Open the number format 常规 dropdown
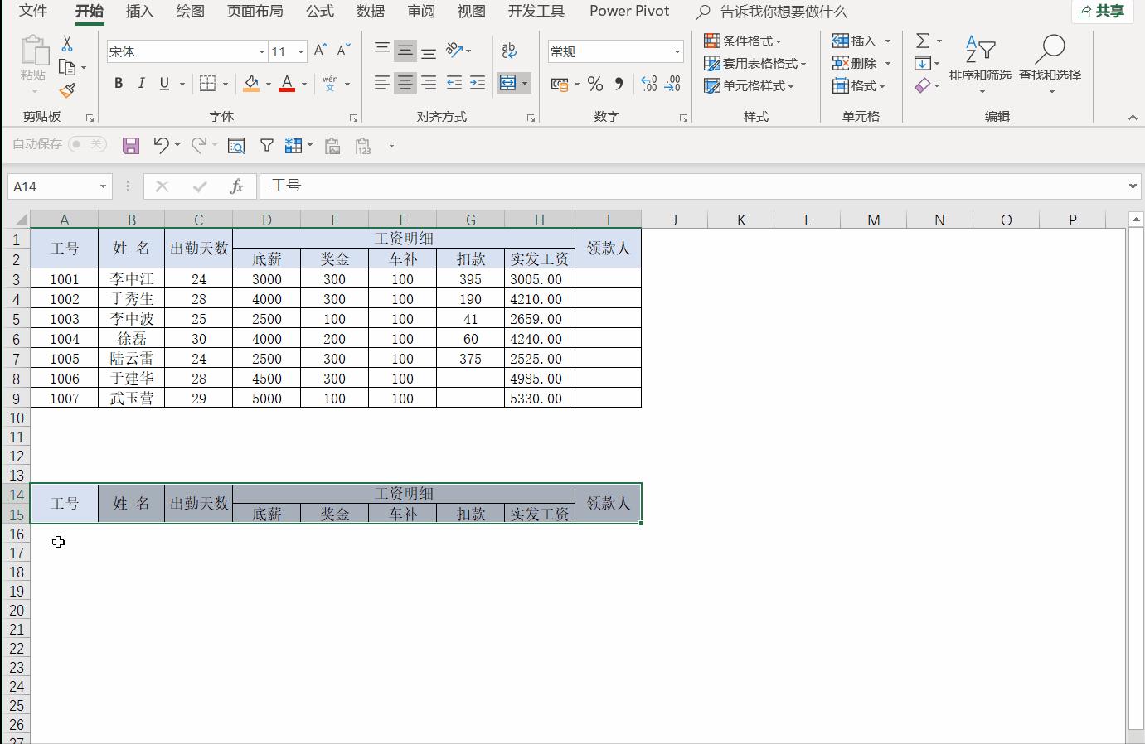Viewport: 1145px width, 744px height. [x=678, y=51]
